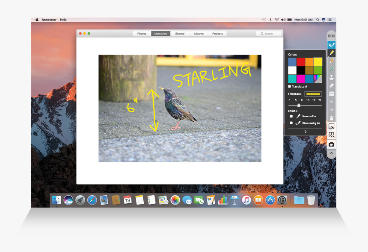Clear annotations with the trash icon
368x252 pixels.
click(x=331, y=118)
